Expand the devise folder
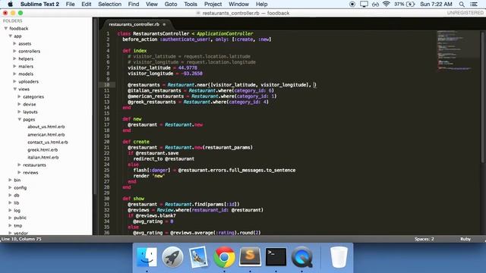Viewport: 486px width, 273px height. 19,105
